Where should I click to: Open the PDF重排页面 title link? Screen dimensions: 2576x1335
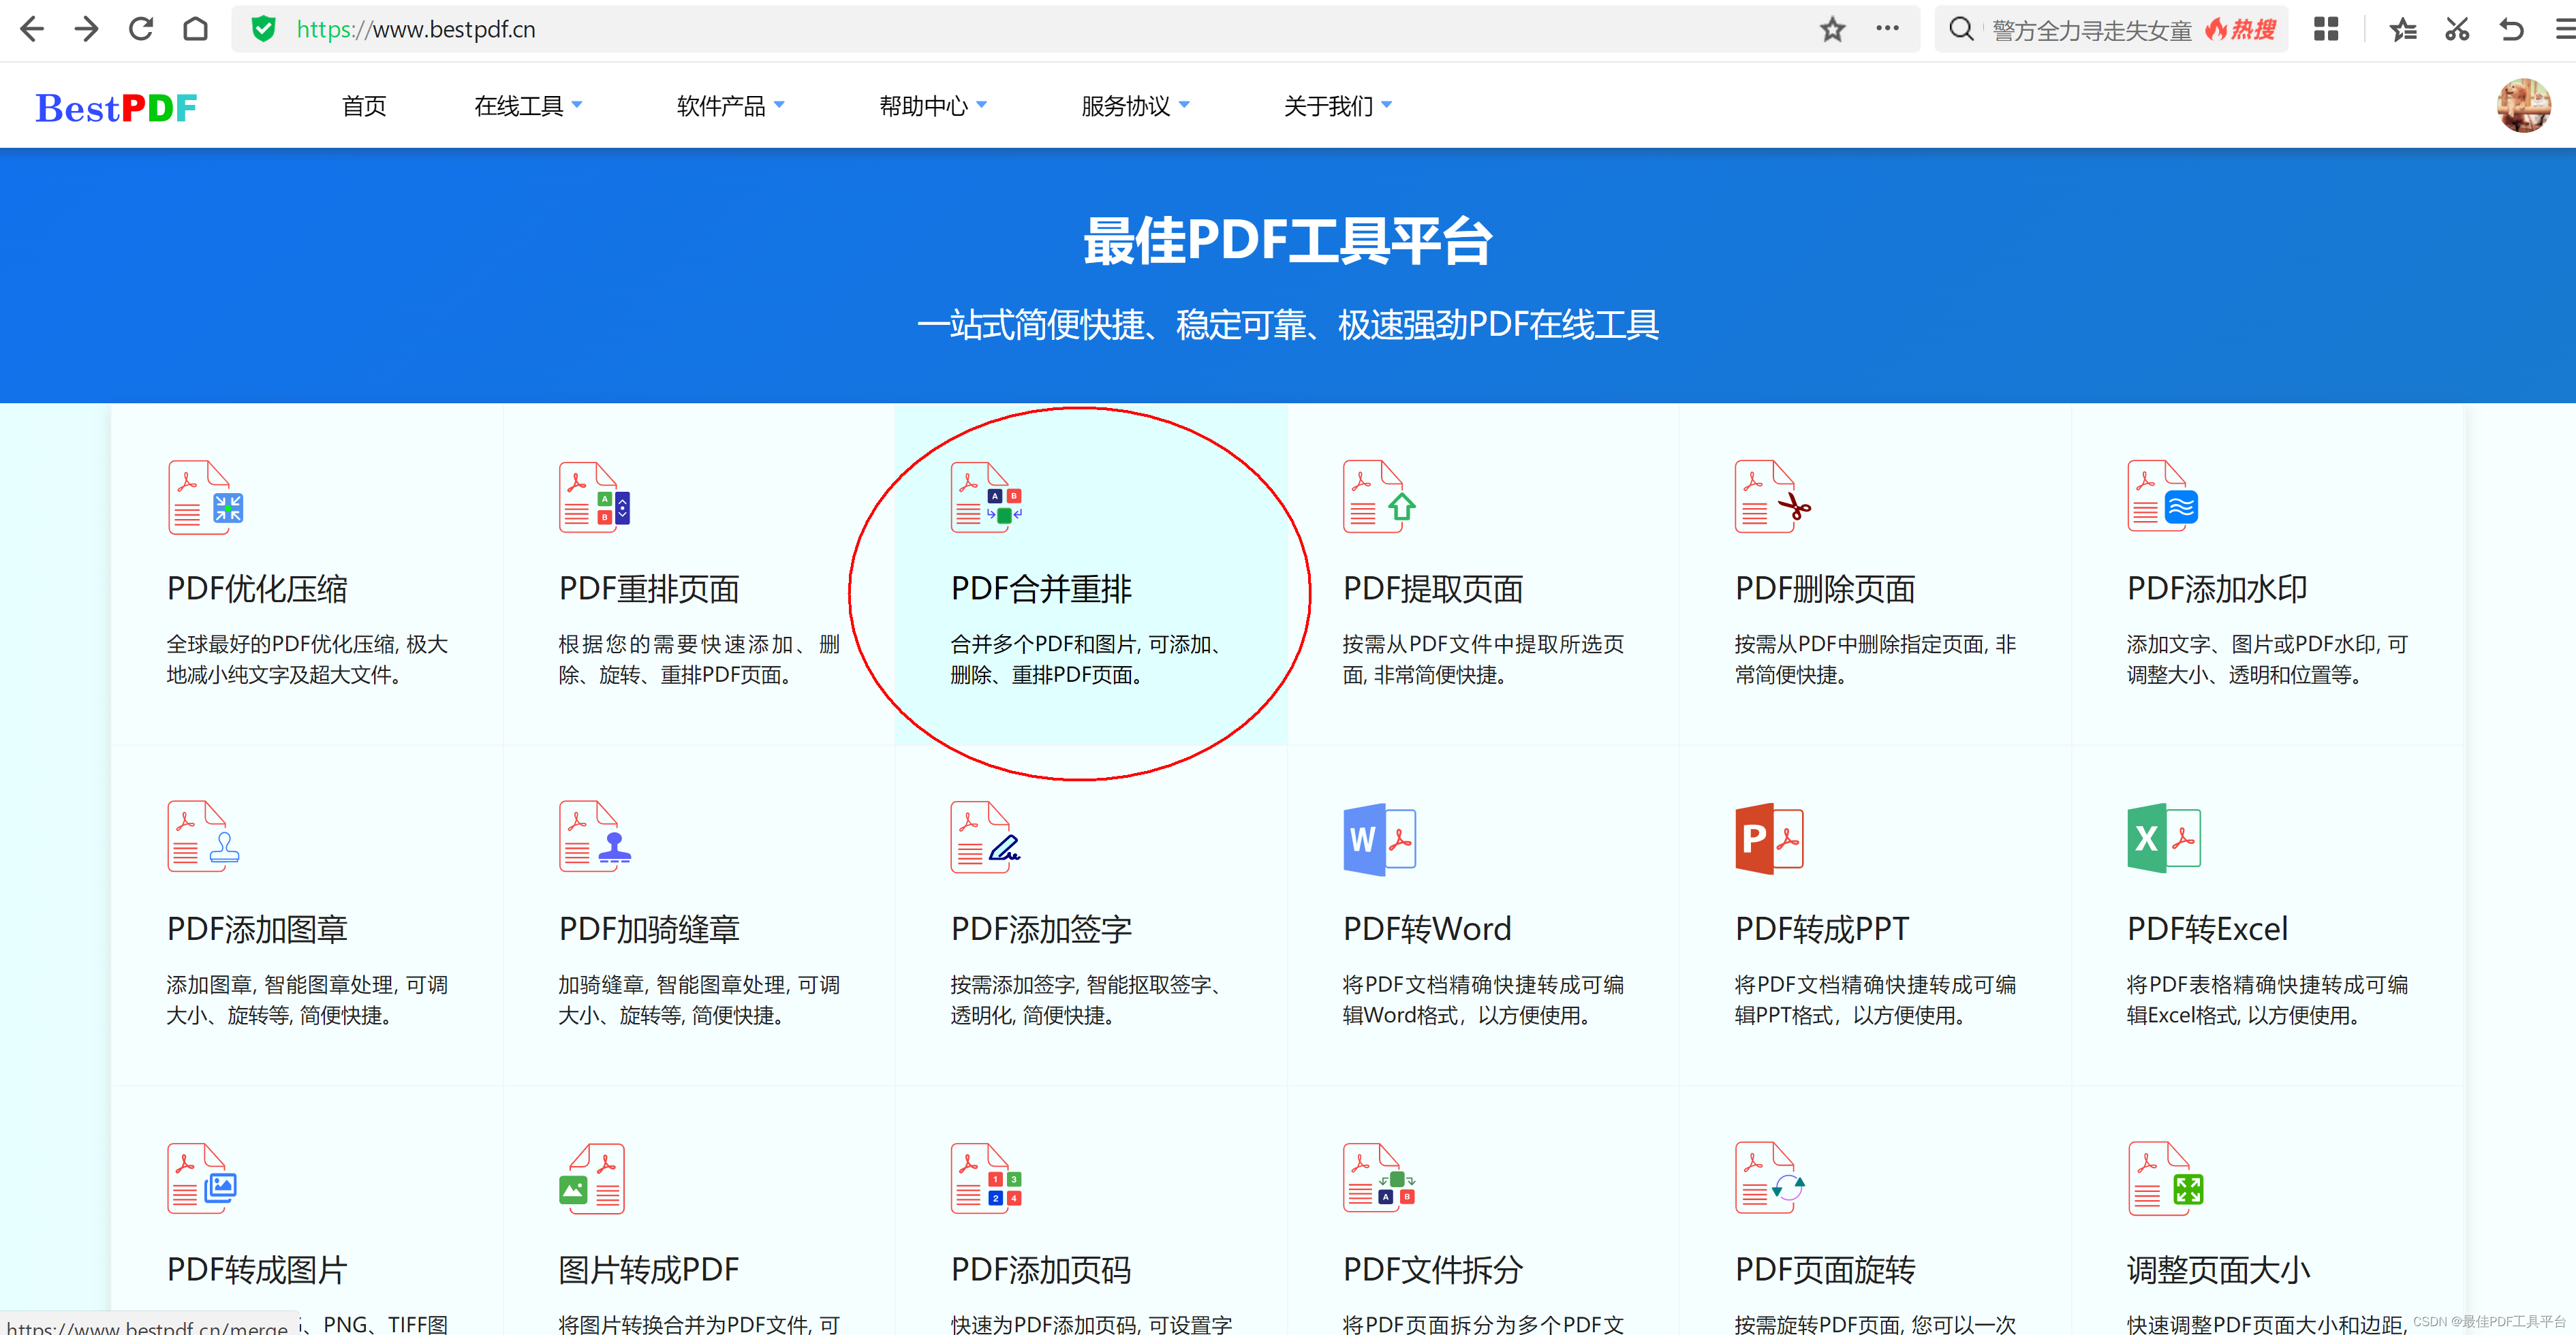(x=649, y=589)
